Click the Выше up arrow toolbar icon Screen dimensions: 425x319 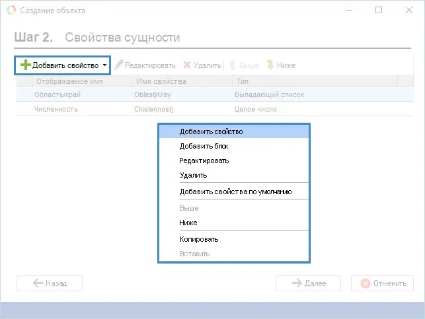click(233, 65)
